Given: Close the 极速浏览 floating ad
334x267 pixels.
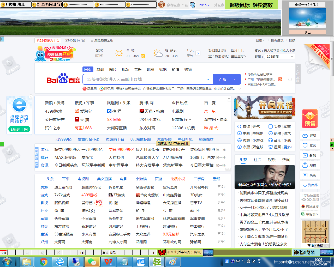Looking at the screenshot, I should (x=31, y=97).
